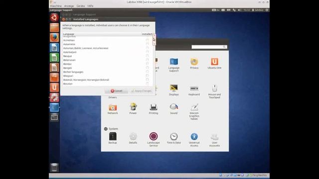Tick the Assamese installed checkbox
Screen dimensions: 319x179
pyautogui.click(x=148, y=44)
